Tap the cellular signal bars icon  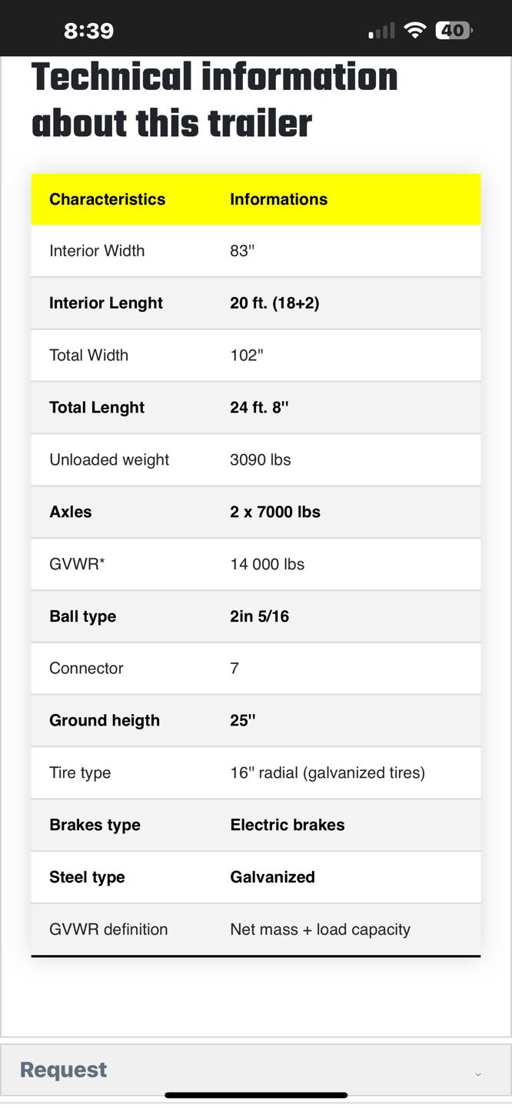tap(381, 31)
